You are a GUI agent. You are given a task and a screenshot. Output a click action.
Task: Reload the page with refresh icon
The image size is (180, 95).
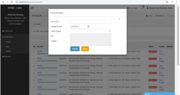click(x=12, y=2)
